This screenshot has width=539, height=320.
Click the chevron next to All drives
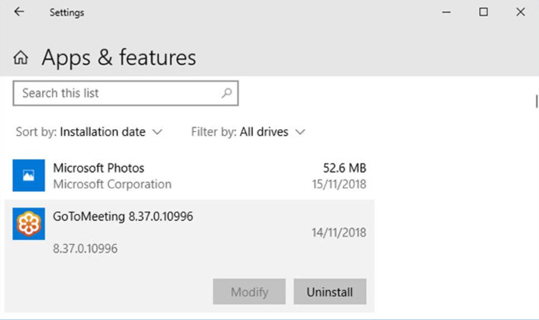pos(300,132)
